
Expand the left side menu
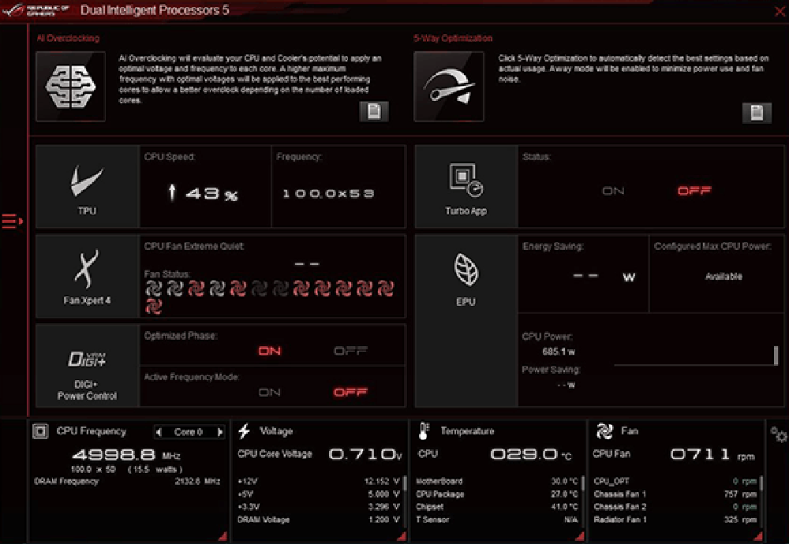click(13, 222)
